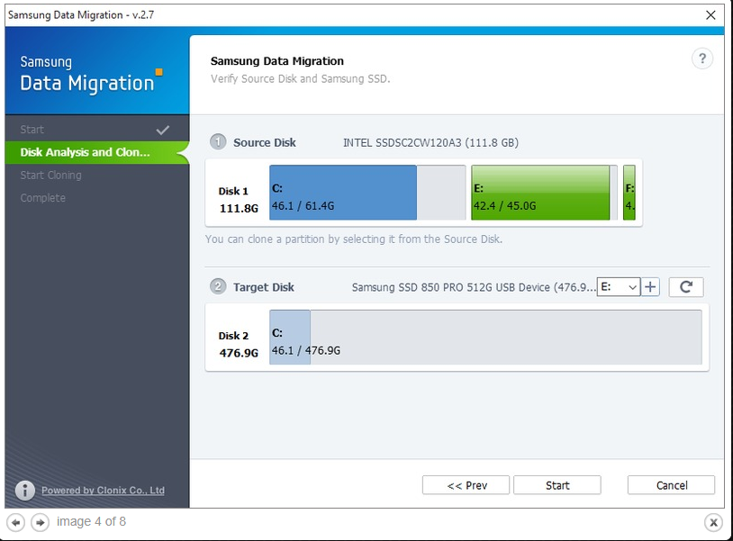Go to next image arrow

(41, 522)
